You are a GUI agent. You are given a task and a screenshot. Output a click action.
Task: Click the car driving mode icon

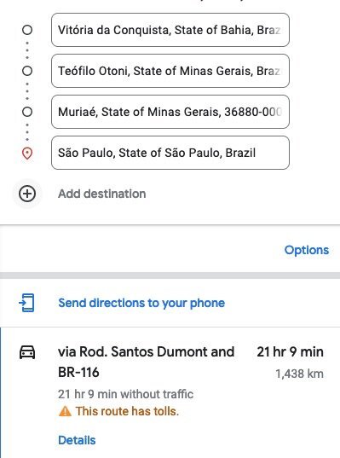point(27,352)
